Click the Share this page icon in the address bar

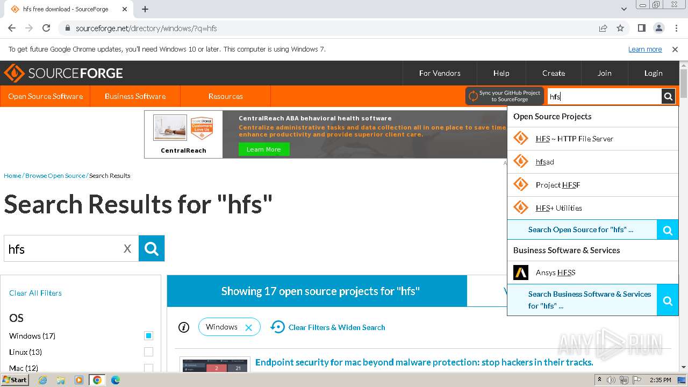pyautogui.click(x=603, y=28)
